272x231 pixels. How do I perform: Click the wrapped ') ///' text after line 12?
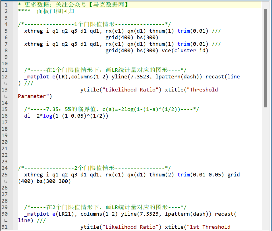point(26,84)
